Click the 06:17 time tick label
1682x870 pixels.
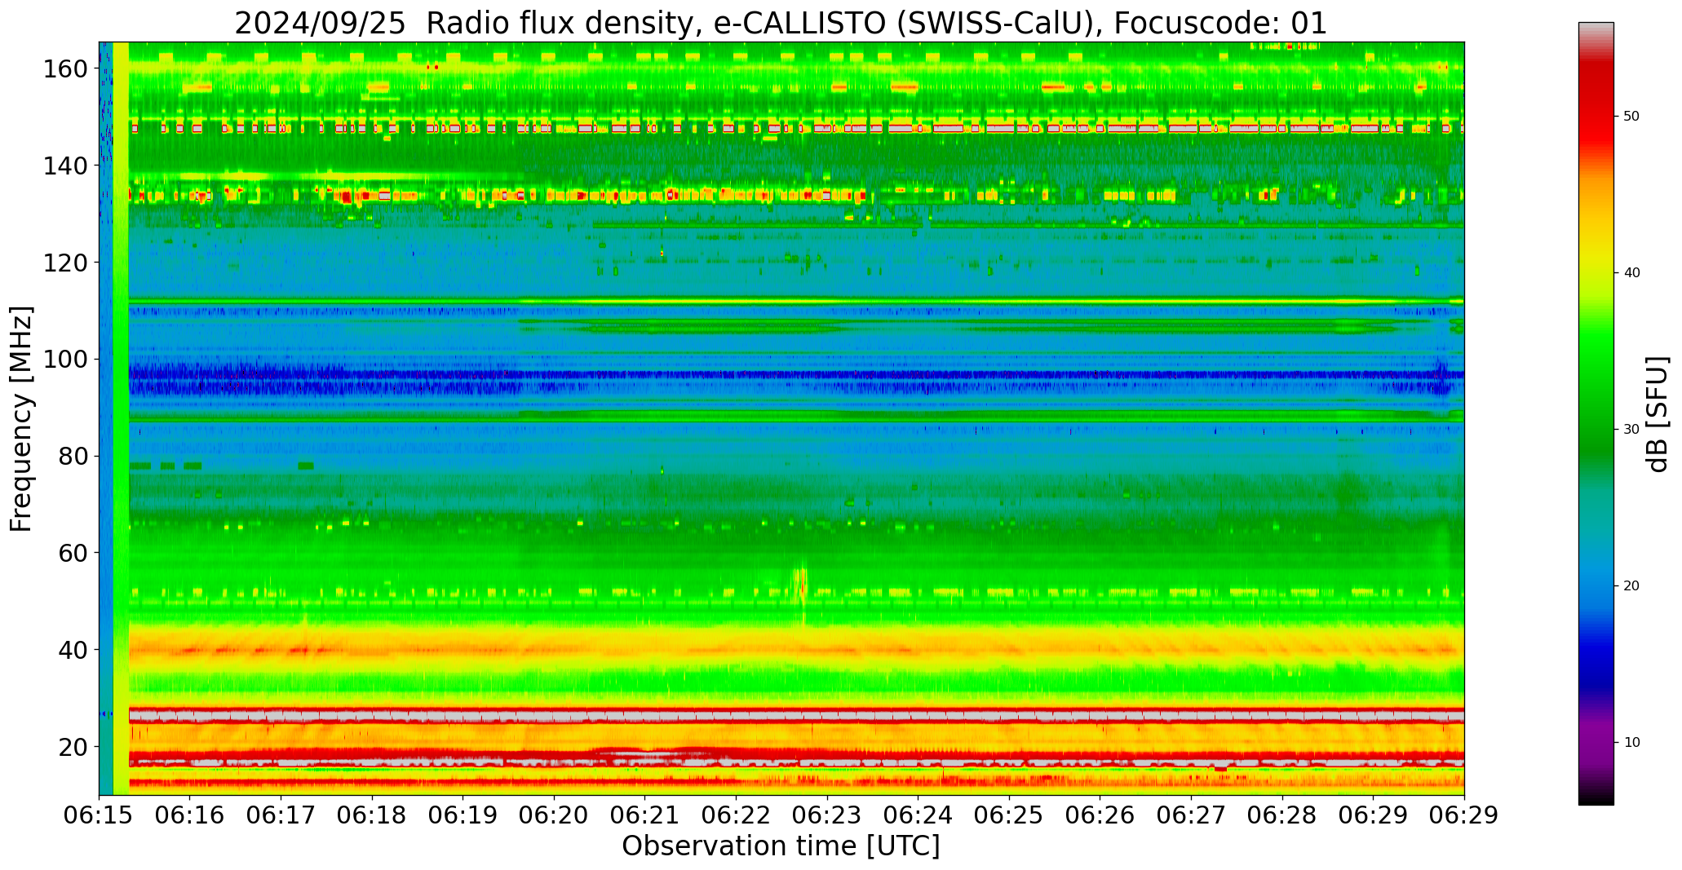(x=281, y=816)
